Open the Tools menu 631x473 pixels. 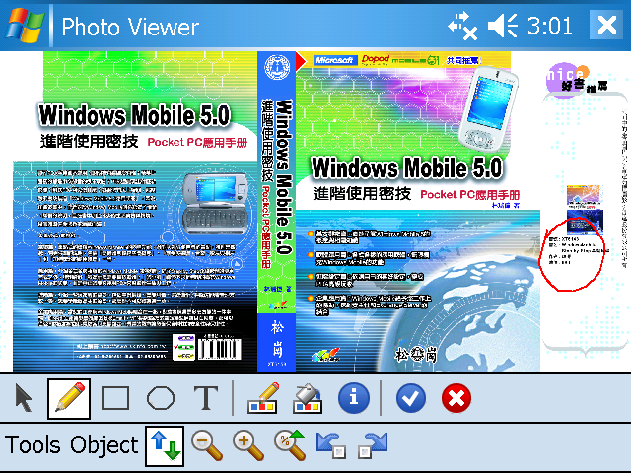[x=33, y=444]
